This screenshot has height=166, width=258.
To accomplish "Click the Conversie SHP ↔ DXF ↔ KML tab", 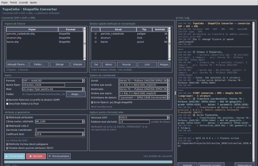I will pyautogui.click(x=19, y=18).
